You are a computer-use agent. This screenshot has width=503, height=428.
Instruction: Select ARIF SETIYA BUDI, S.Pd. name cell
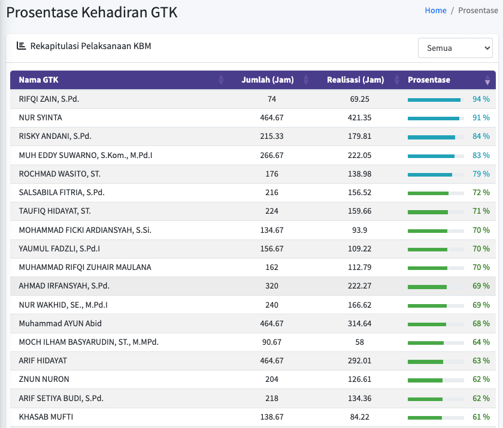pos(61,398)
